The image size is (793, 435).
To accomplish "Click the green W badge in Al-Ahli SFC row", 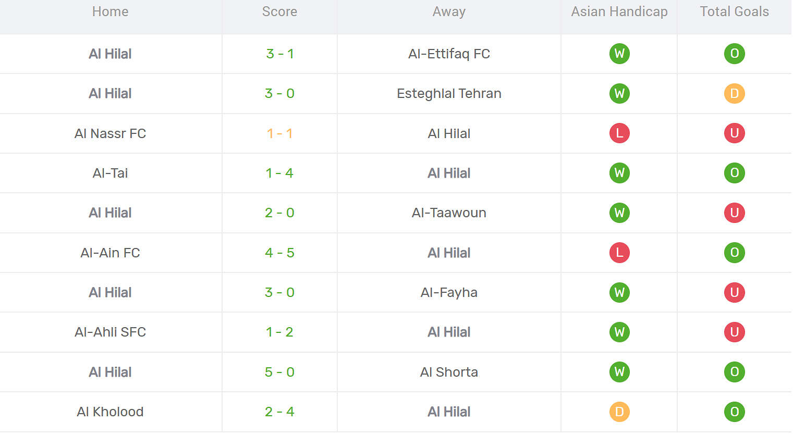I will click(x=619, y=332).
